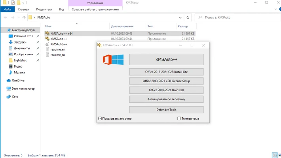
Task: Click the OneDrive cloud icon
Action: coord(8,81)
